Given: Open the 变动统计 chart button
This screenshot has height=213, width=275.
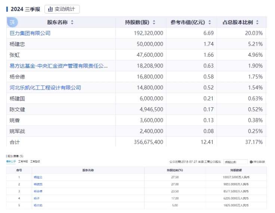Looking at the screenshot, I should coord(62,9).
